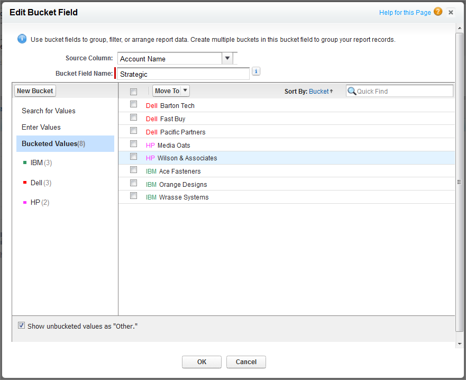Check the Pacific Partners row checkbox

[133, 131]
